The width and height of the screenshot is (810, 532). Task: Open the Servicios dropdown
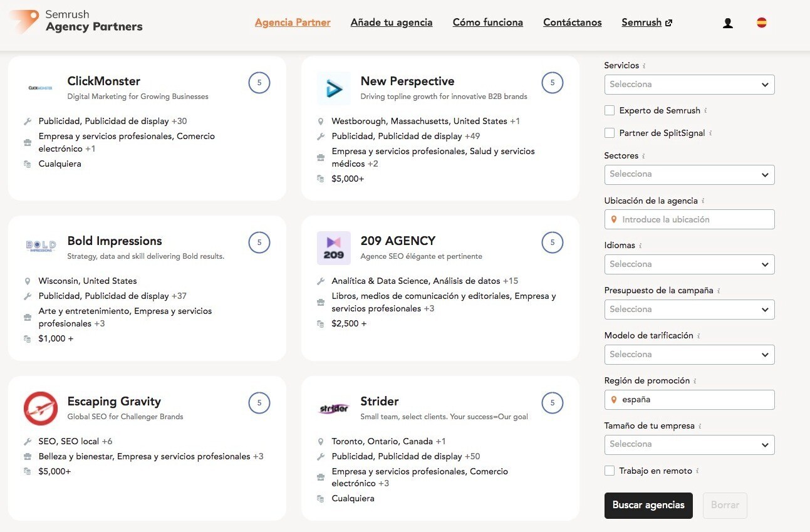point(689,85)
